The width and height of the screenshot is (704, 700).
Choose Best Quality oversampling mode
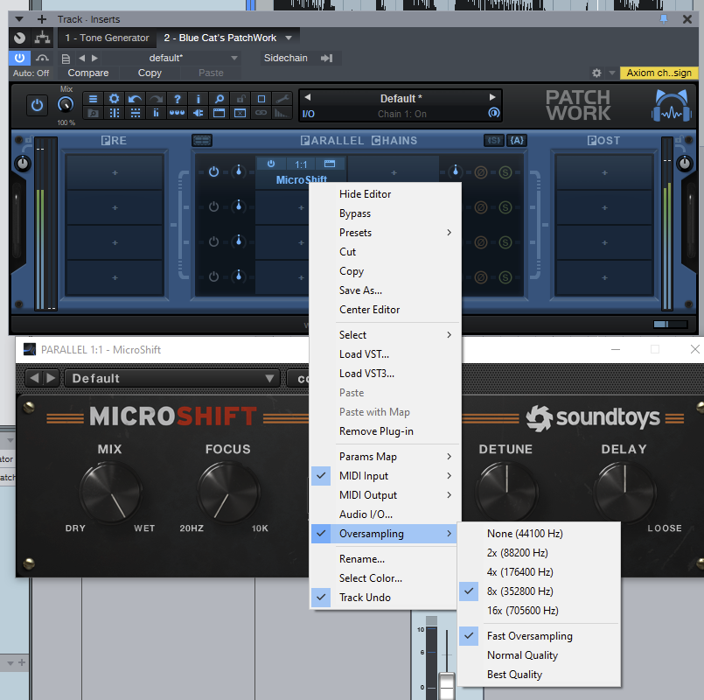pyautogui.click(x=540, y=675)
